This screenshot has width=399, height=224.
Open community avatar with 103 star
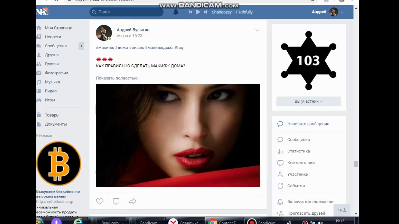tap(309, 60)
